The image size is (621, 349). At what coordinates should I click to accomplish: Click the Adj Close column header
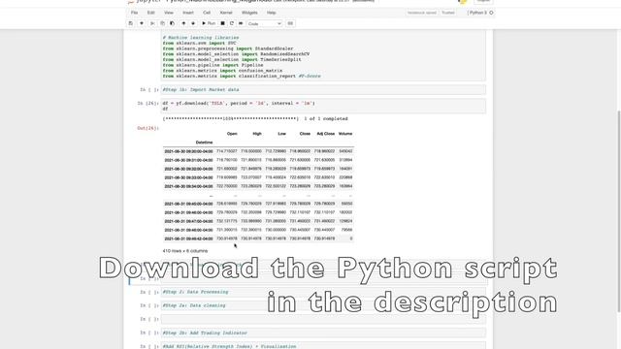[x=326, y=134]
